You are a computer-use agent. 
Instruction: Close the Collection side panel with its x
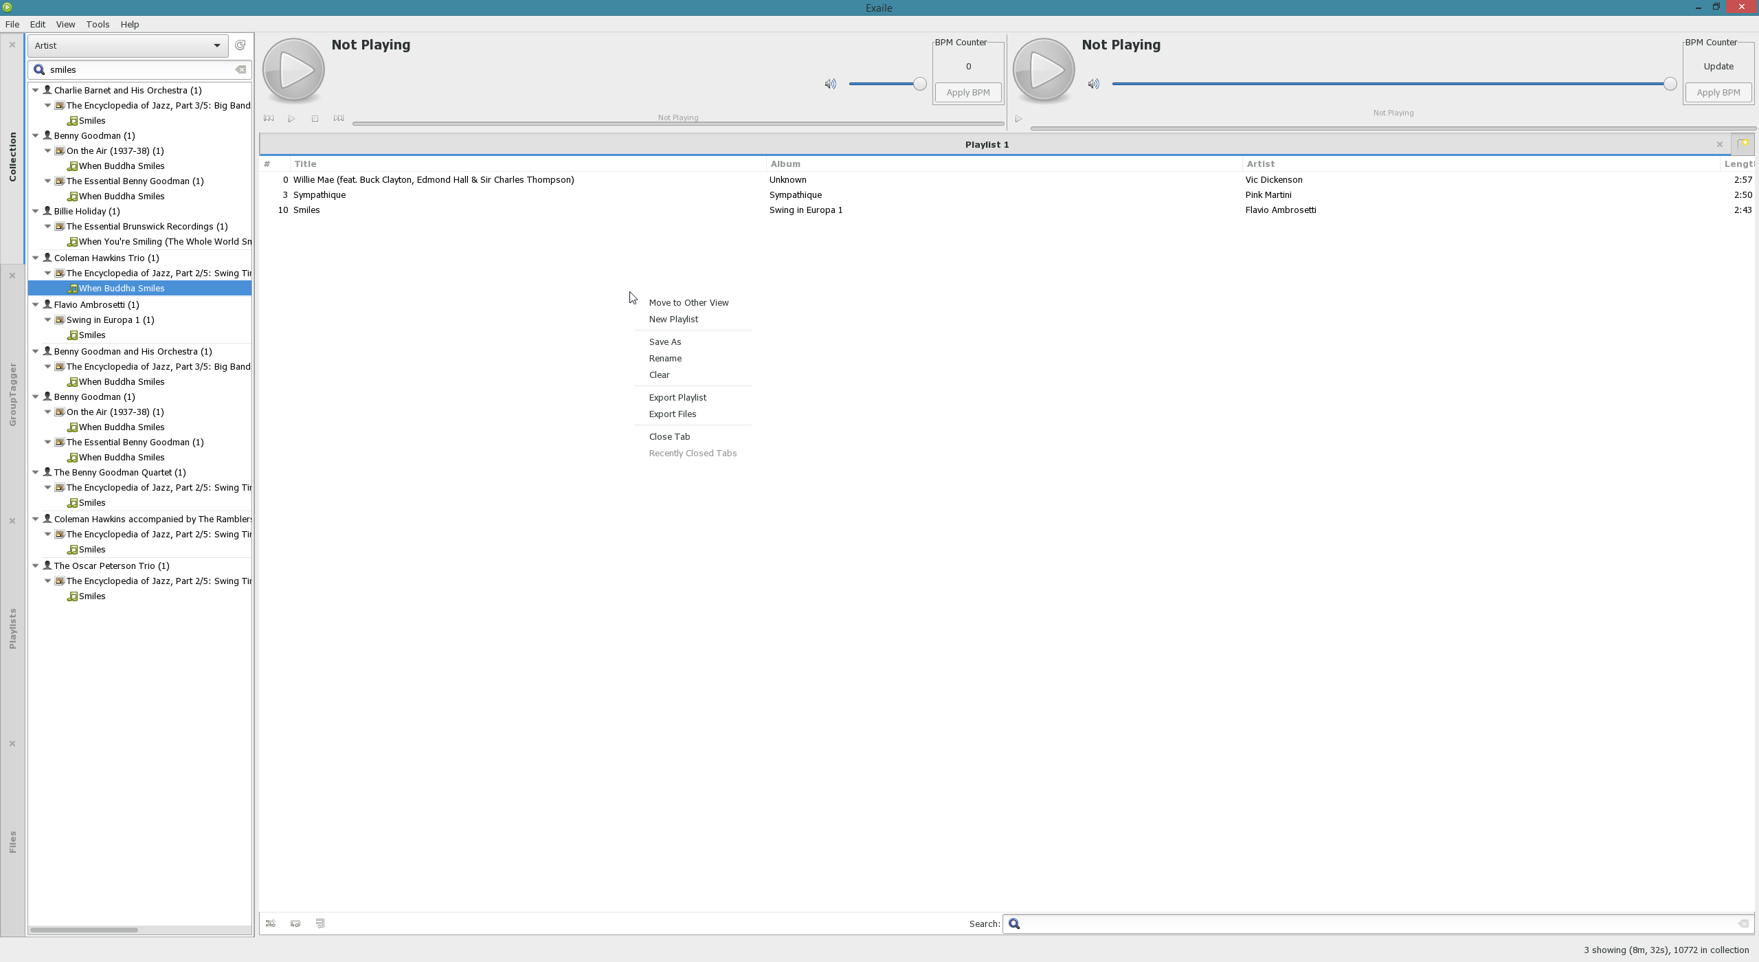click(12, 45)
